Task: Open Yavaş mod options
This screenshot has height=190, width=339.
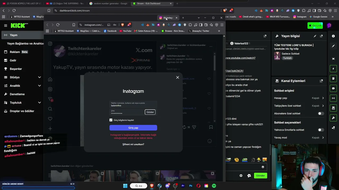Action: pyautogui.click(x=299, y=137)
